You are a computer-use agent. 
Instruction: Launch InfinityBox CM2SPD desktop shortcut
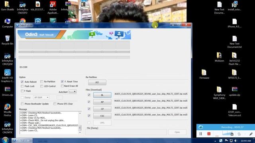pos(22,8)
